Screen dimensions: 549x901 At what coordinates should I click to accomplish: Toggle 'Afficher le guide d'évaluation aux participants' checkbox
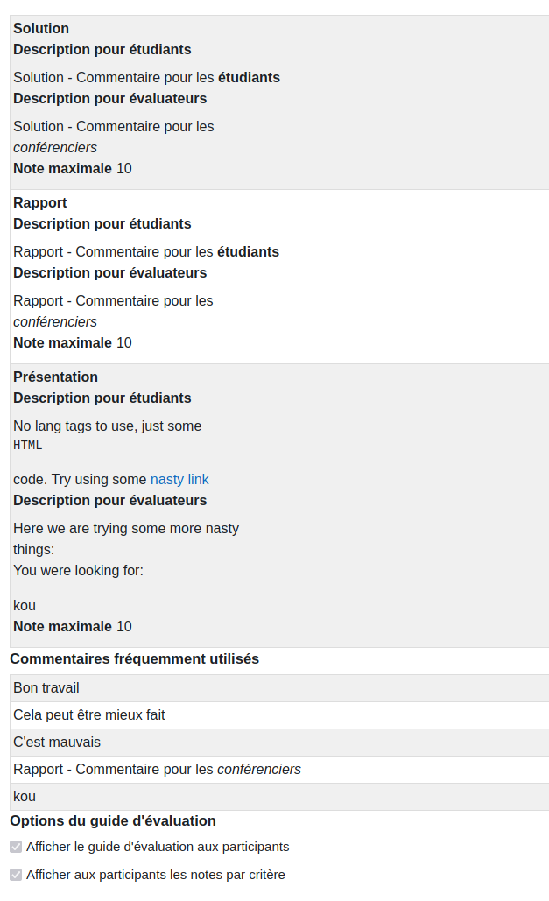point(16,847)
